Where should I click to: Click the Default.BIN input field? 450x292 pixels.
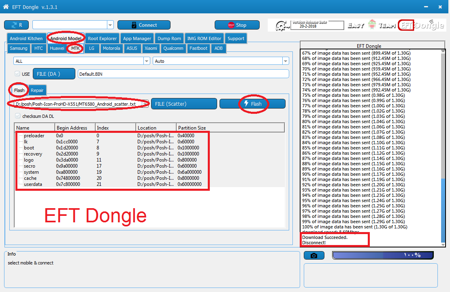tap(183, 74)
